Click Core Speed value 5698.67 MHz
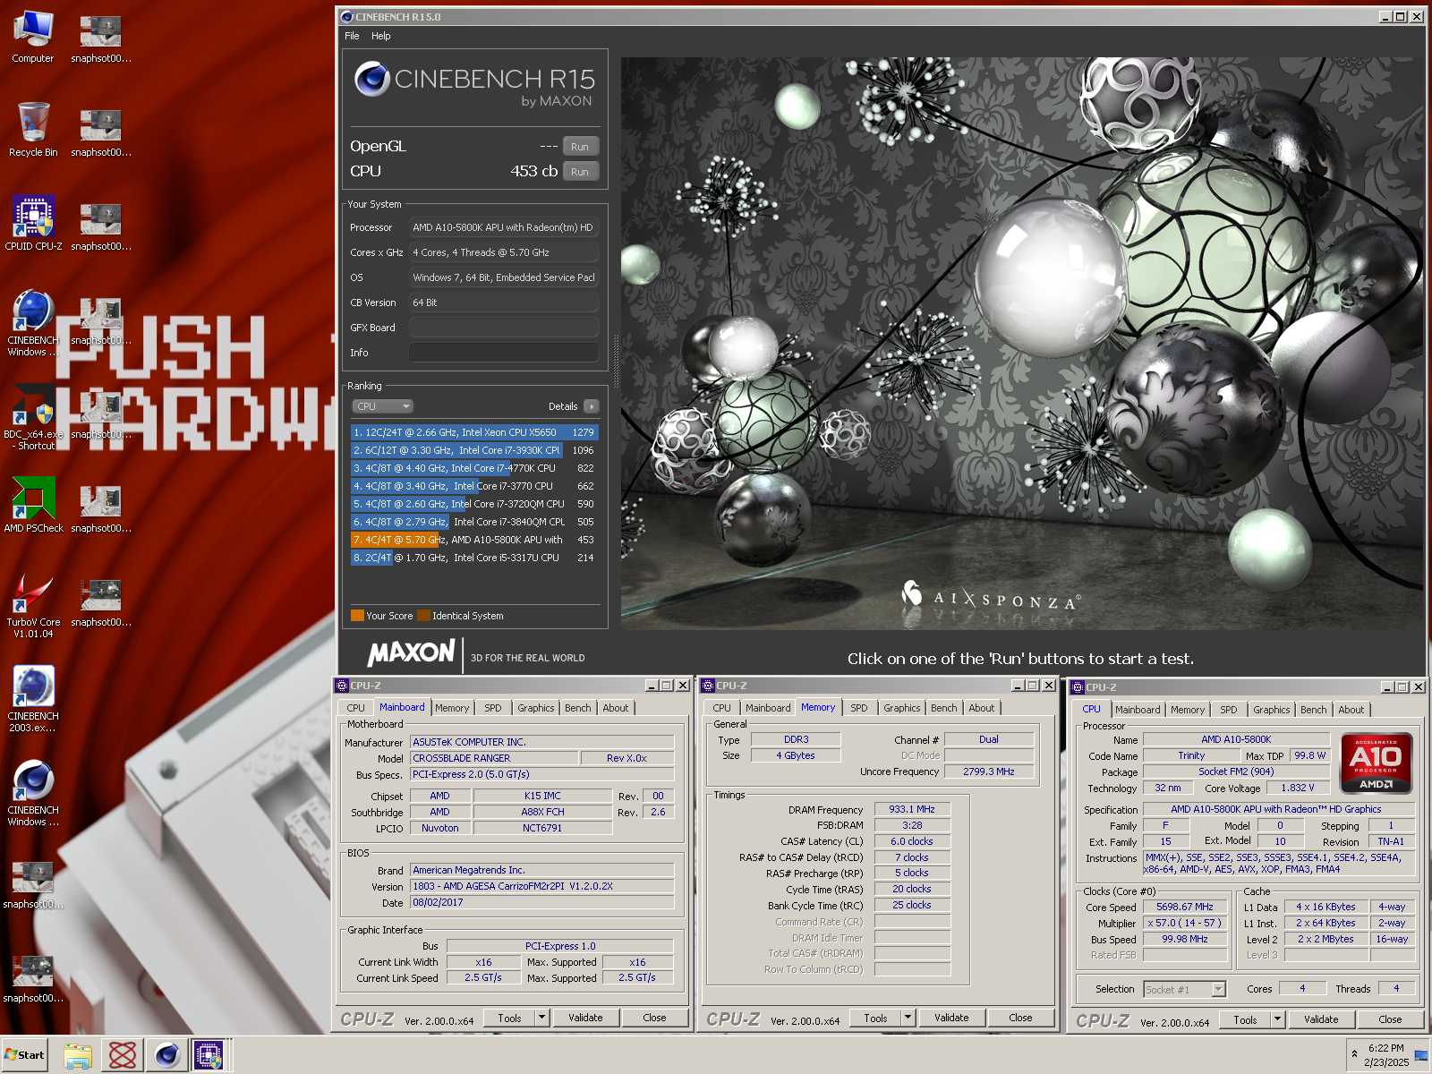Image resolution: width=1432 pixels, height=1074 pixels. pos(1184,907)
